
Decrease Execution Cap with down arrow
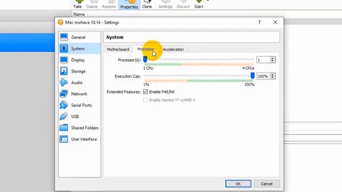(273, 77)
